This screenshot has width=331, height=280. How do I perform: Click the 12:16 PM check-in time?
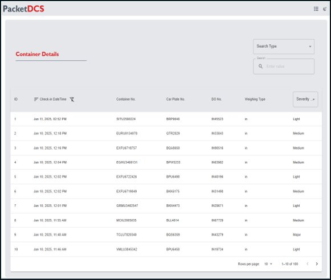click(50, 148)
